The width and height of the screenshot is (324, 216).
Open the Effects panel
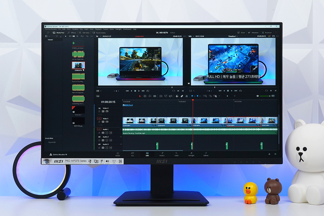pos(72,33)
